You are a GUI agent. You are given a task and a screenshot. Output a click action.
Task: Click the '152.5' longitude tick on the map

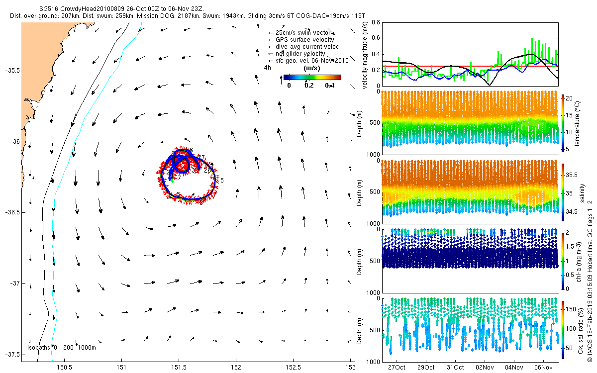coord(294,367)
